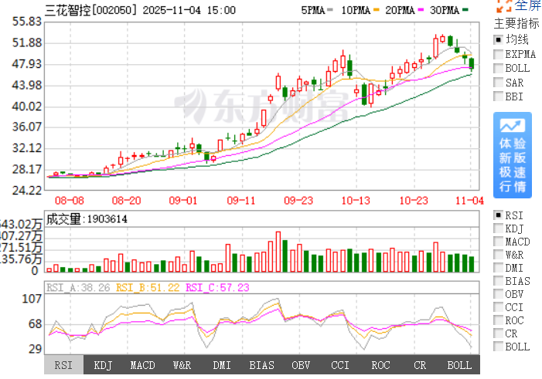Switch to the MACD bottom tab
This screenshot has height=379, width=542.
(x=142, y=365)
